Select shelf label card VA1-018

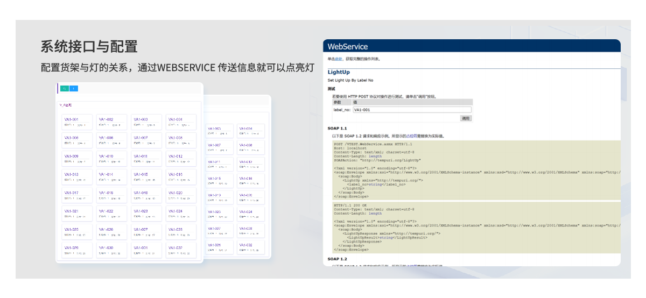click(111, 195)
